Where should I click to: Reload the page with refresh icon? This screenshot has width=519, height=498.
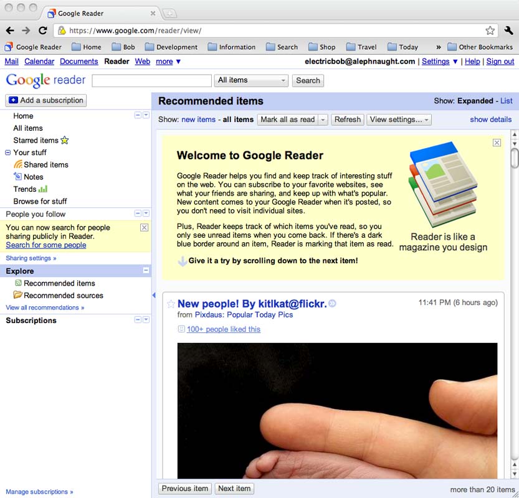[x=43, y=31]
